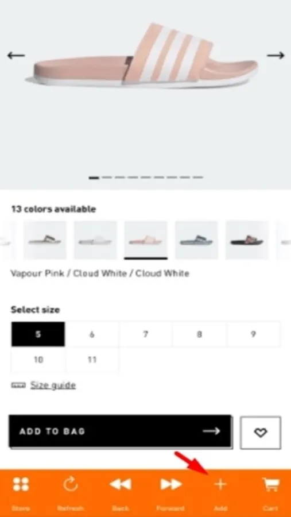Select size 8
Image resolution: width=291 pixels, height=517 pixels.
[199, 334]
